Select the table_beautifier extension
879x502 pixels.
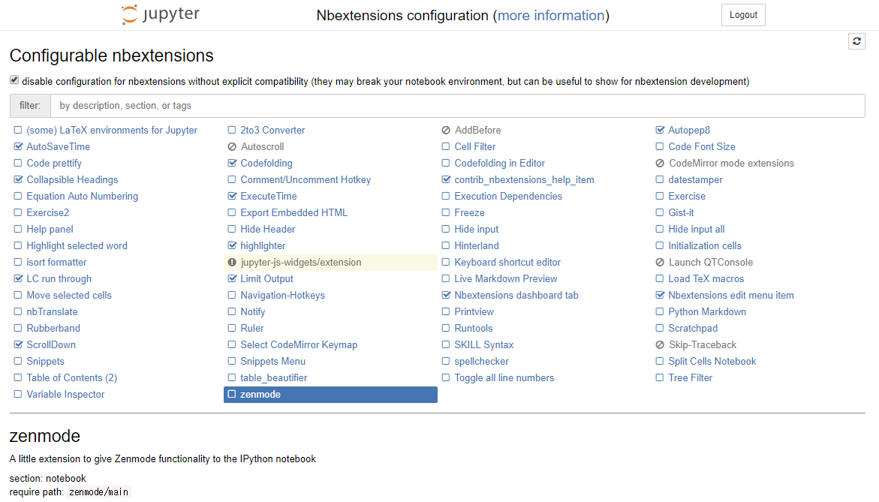(273, 377)
